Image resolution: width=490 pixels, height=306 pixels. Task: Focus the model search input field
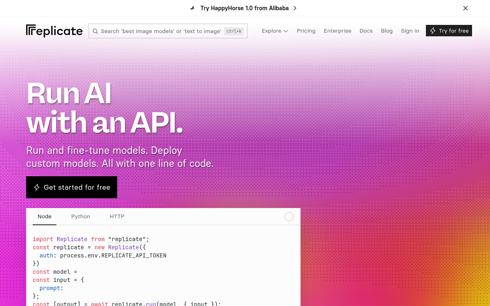[168, 31]
